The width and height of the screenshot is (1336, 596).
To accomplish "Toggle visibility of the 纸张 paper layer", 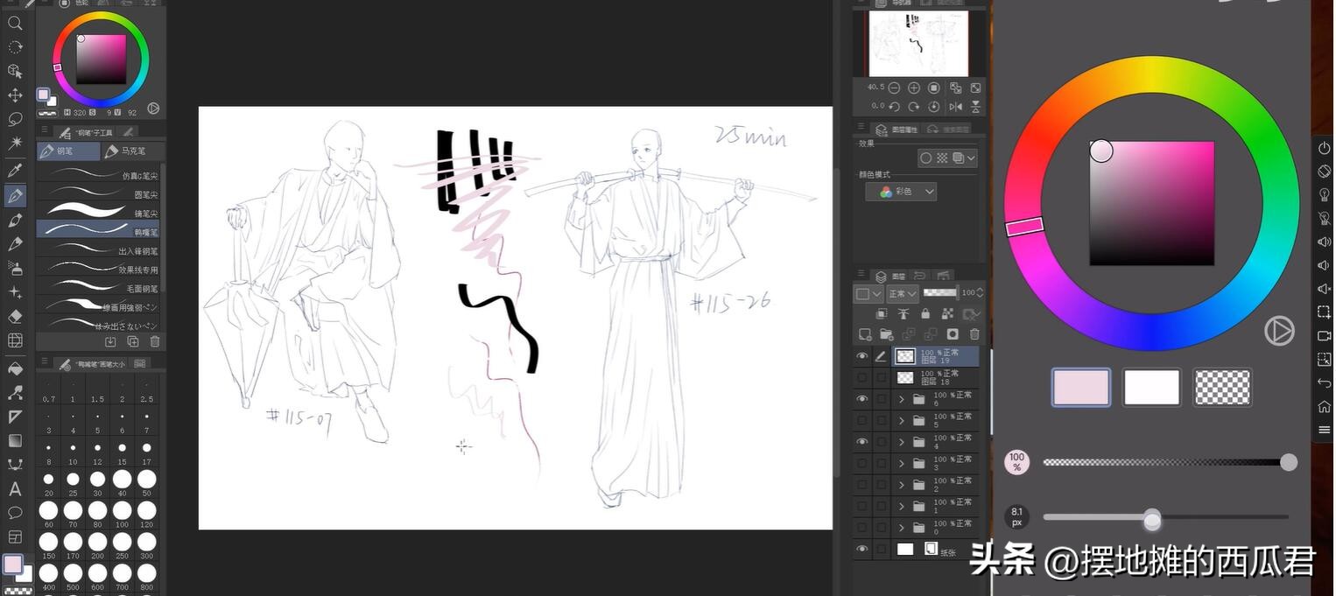I will (x=862, y=549).
